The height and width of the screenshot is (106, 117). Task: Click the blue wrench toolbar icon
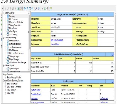coord(36,9)
